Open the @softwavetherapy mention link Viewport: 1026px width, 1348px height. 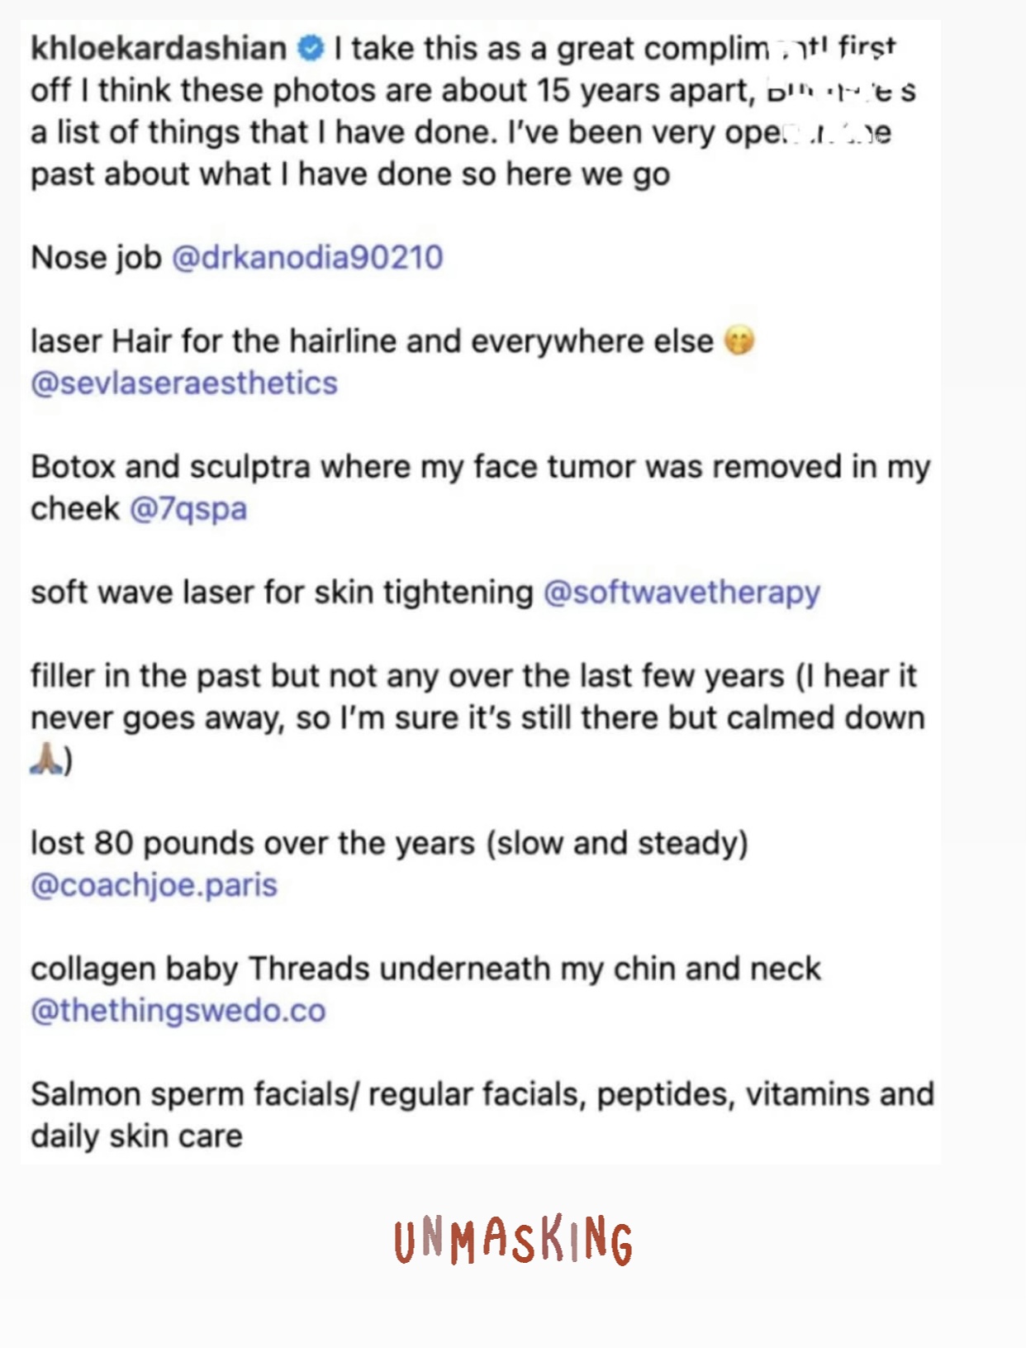pos(682,593)
